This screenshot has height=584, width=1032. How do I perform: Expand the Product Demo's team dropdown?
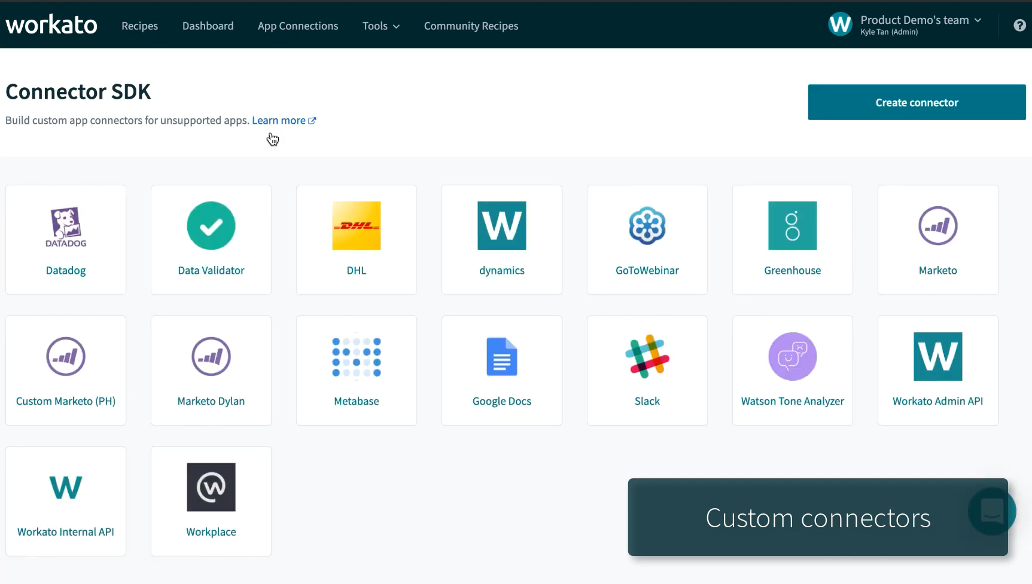[x=921, y=20]
